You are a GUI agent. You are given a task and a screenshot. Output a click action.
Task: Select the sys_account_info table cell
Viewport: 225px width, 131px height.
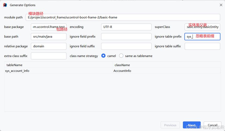(x=59, y=71)
